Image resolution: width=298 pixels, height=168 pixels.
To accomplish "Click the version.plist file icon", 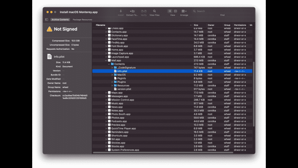I will point(115,89).
